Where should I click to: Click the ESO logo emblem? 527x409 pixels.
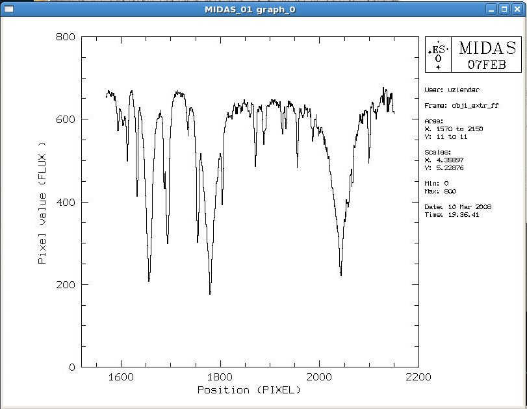point(439,55)
